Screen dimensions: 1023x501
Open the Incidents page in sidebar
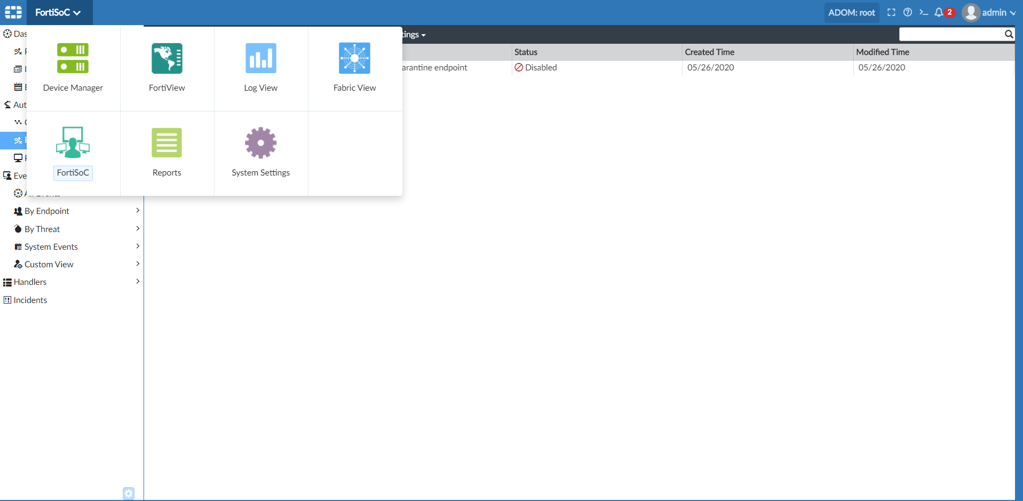click(30, 300)
